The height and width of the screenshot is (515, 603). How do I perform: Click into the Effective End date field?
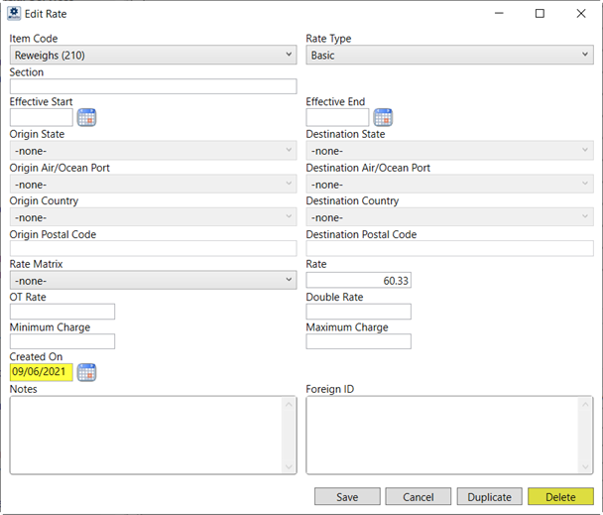(x=337, y=117)
